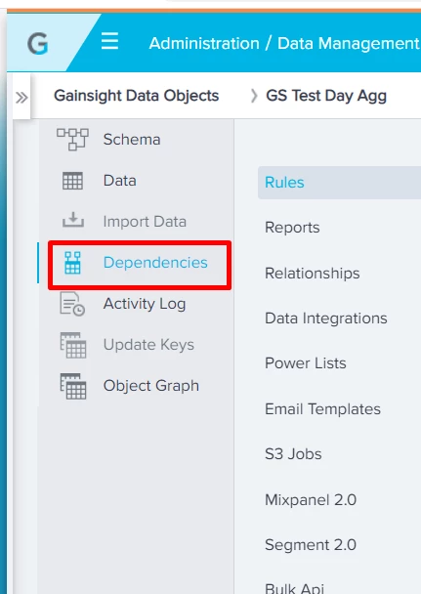Select the Bulk Api category
Viewport: 421px width, 594px height.
[295, 588]
